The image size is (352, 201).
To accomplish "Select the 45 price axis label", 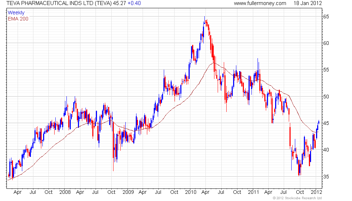I will 326,123.
